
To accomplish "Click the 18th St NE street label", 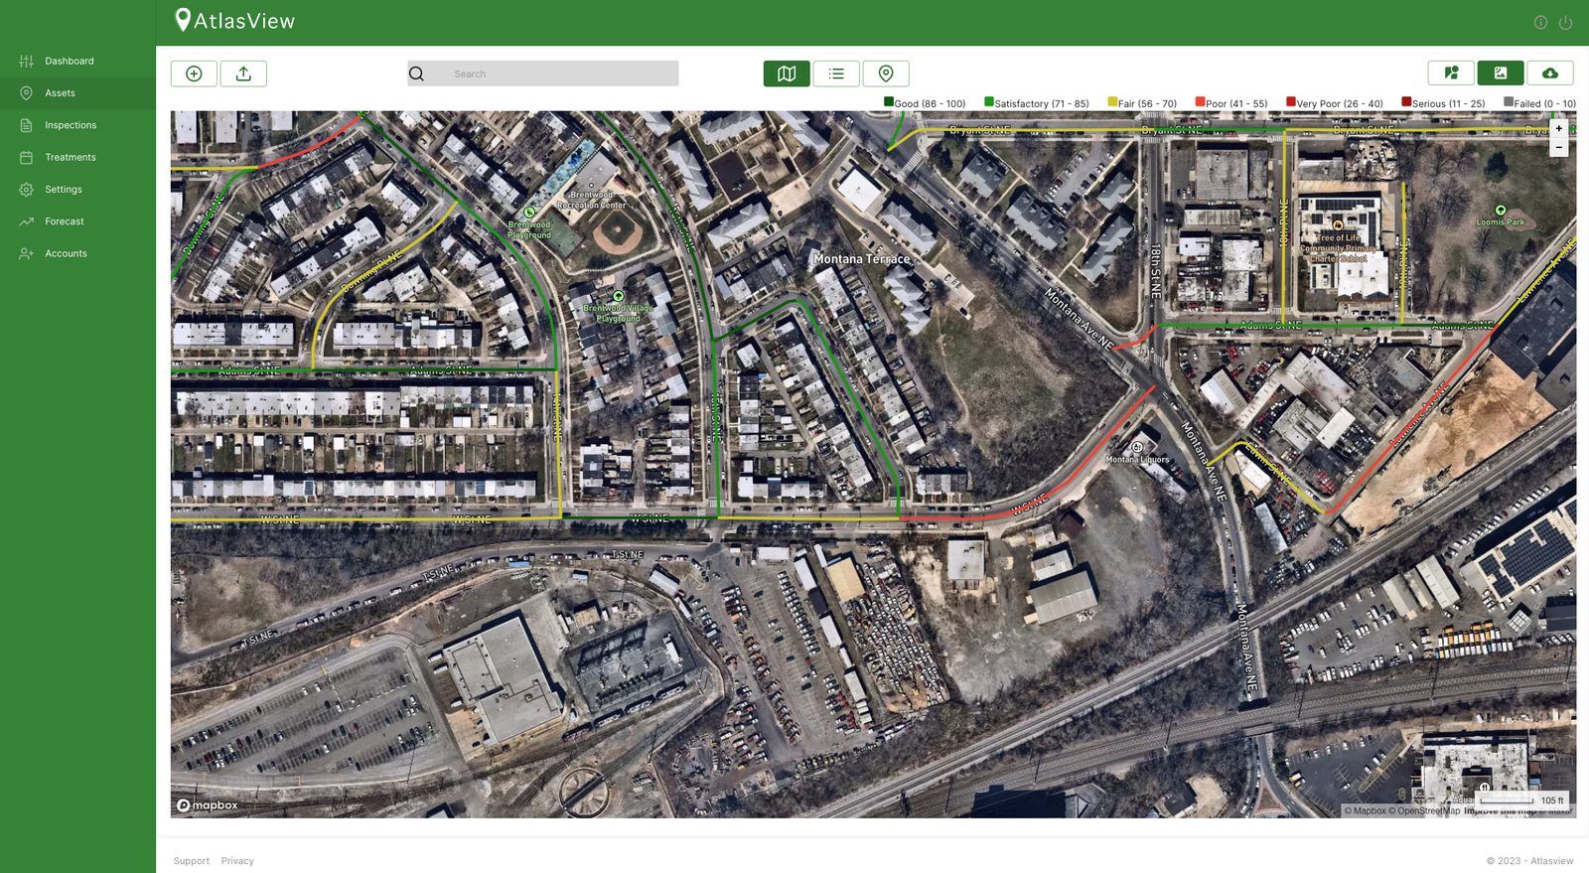I will tap(1156, 271).
